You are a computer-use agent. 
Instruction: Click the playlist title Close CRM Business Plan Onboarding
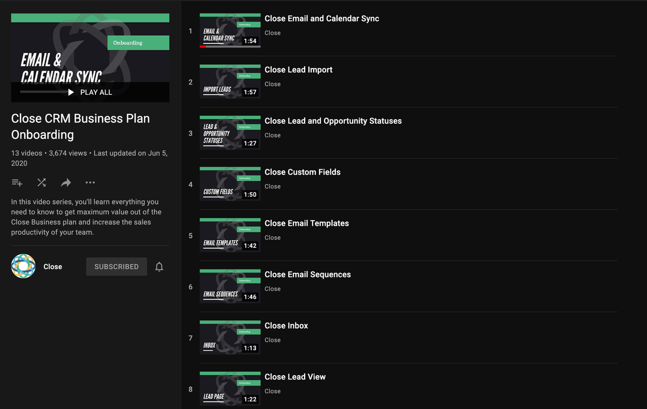click(80, 127)
